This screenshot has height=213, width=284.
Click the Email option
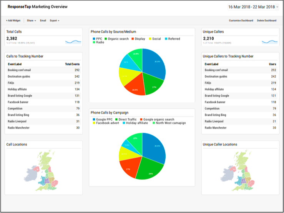(x=43, y=21)
